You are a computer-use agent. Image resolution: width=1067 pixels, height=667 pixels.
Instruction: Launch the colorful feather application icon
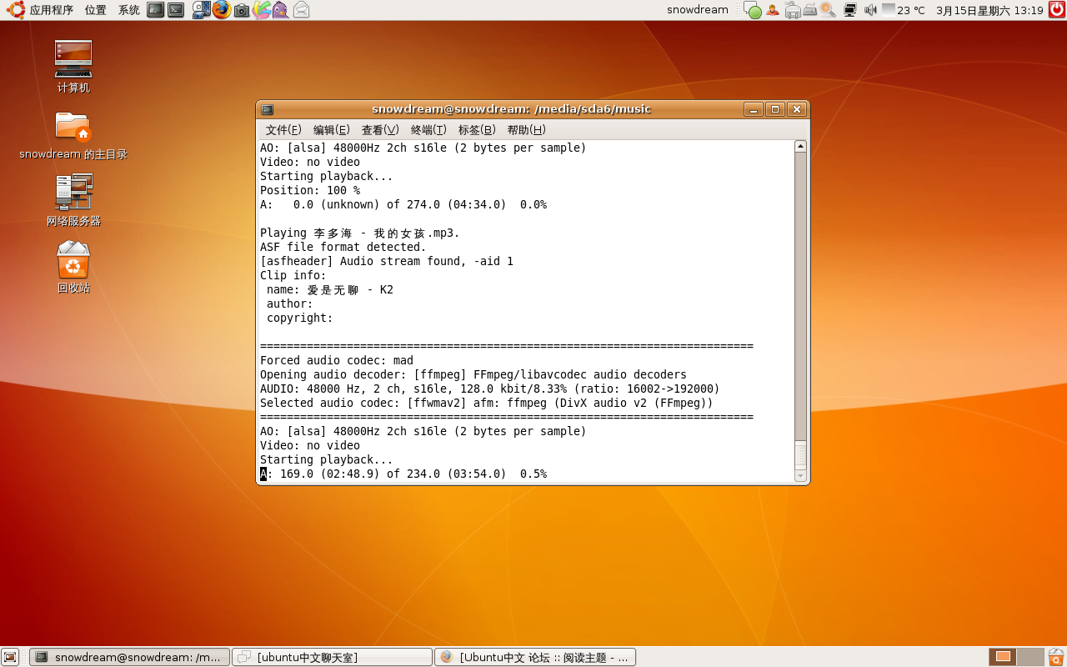pos(262,10)
